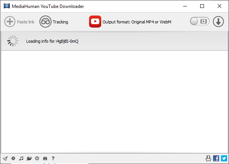
Task: Click the Tracking text label
Action: click(x=60, y=22)
